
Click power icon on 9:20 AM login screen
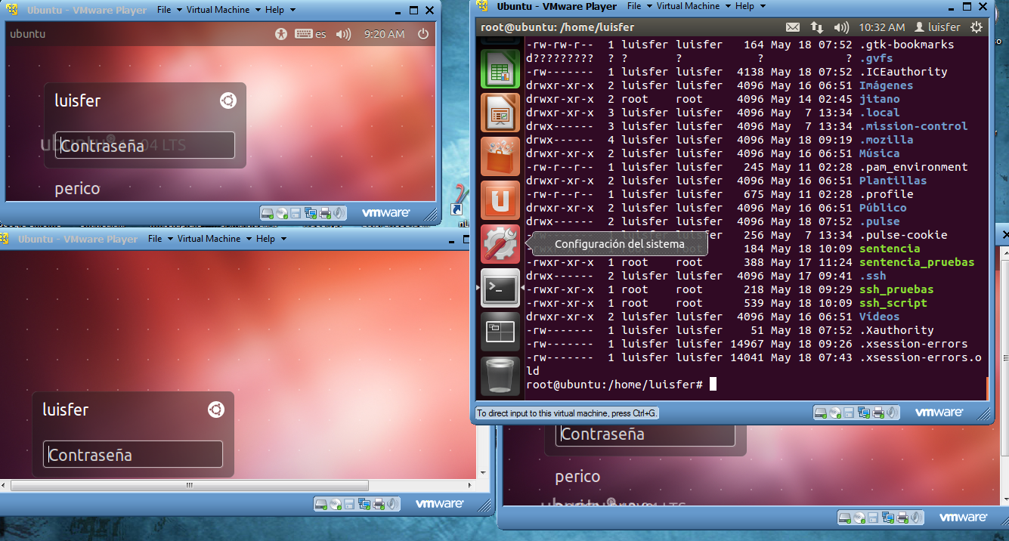coord(423,34)
